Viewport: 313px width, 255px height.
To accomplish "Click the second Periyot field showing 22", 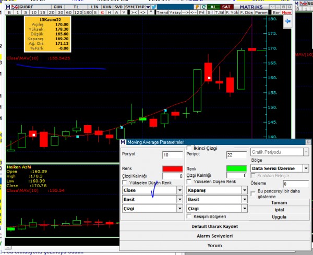I will (x=236, y=155).
